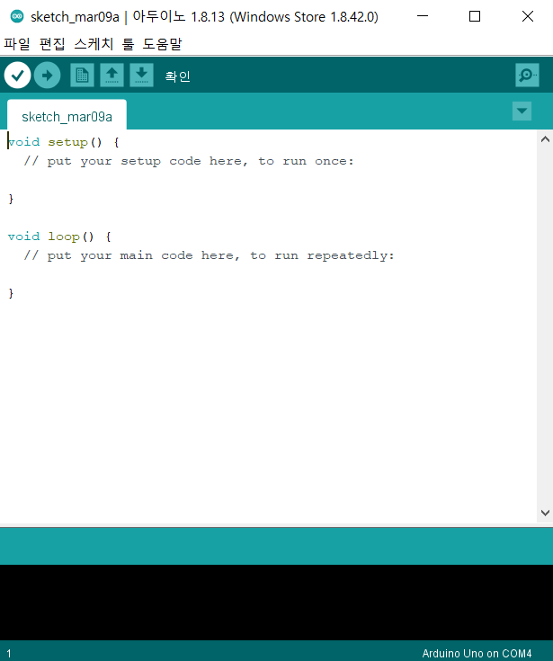The width and height of the screenshot is (553, 661).
Task: Click the 'put your setup code here' comment
Action: coord(189,162)
